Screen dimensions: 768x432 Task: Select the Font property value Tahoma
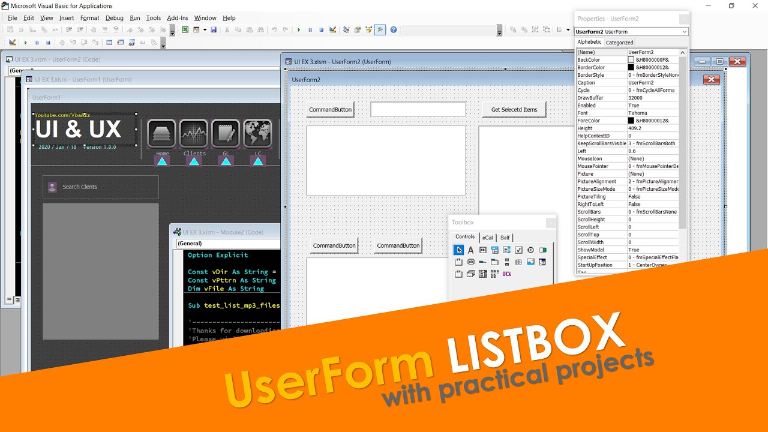click(x=653, y=113)
